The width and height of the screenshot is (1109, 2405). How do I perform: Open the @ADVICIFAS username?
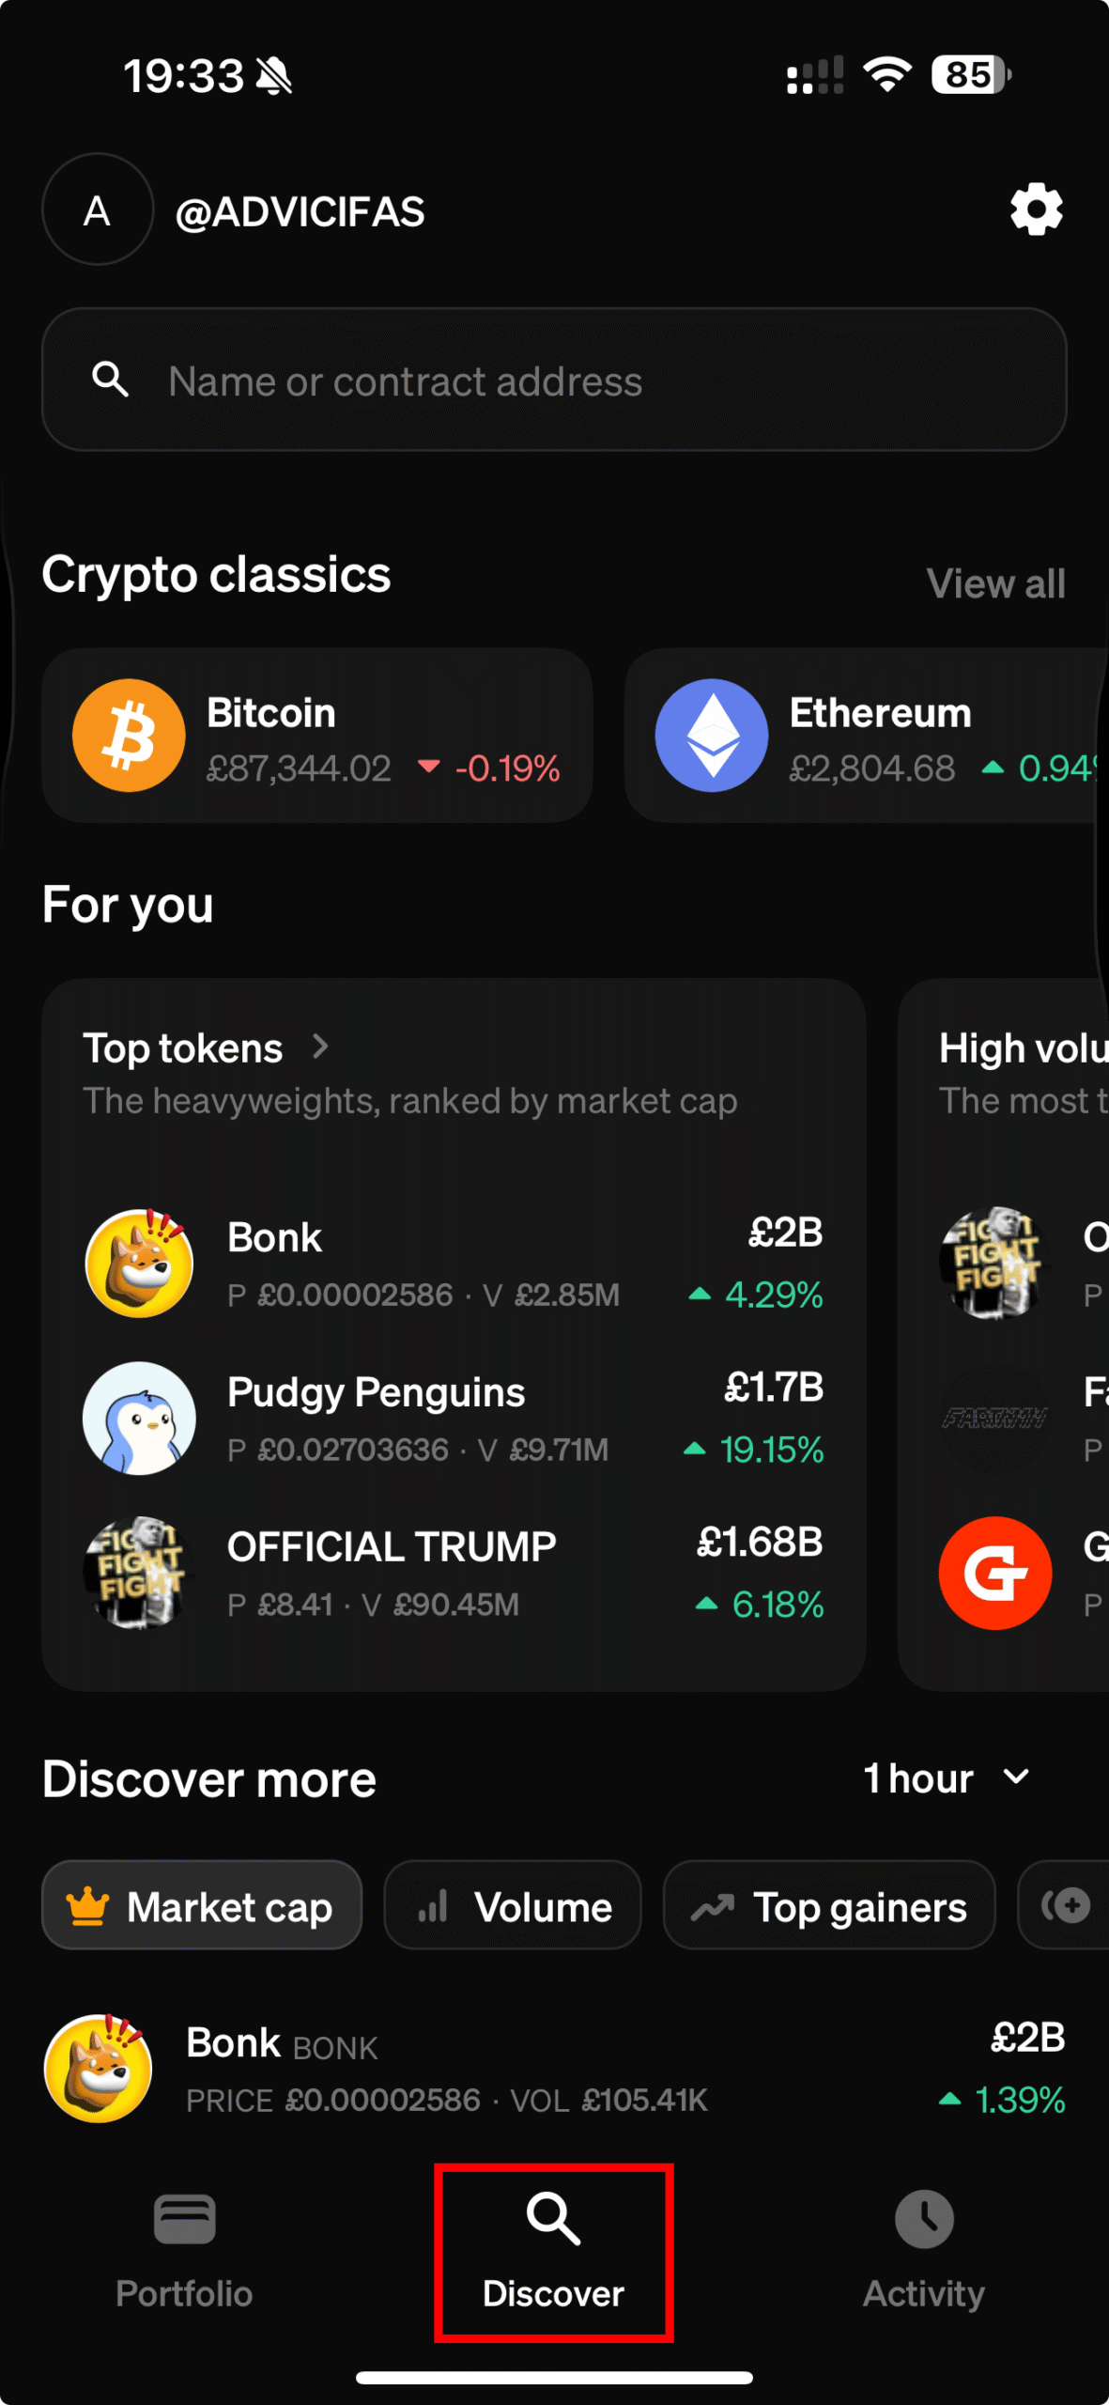pyautogui.click(x=300, y=212)
